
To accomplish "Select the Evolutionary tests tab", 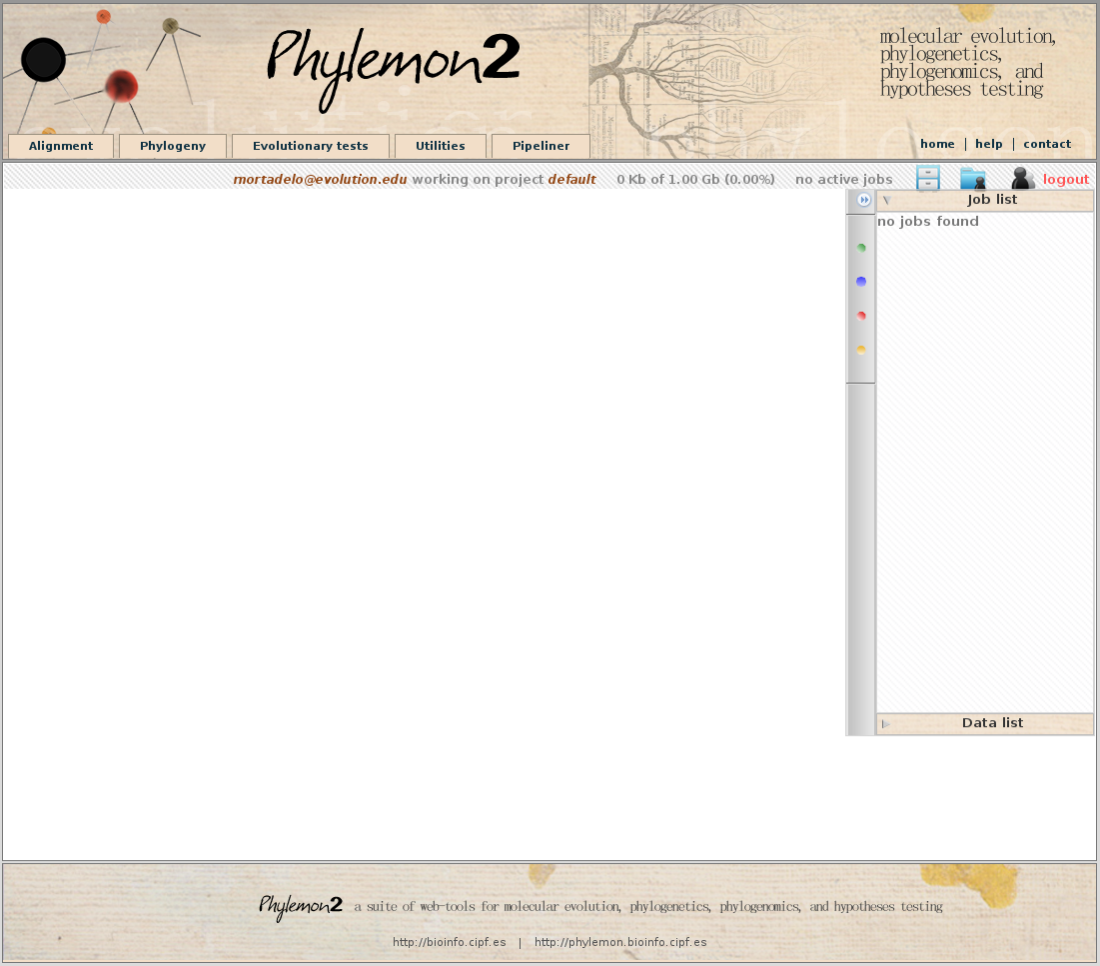I will tap(311, 146).
